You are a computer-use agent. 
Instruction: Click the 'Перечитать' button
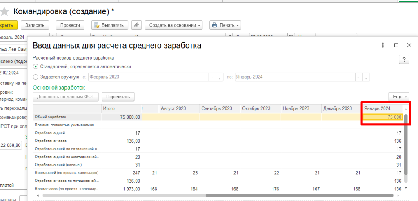[x=118, y=97]
